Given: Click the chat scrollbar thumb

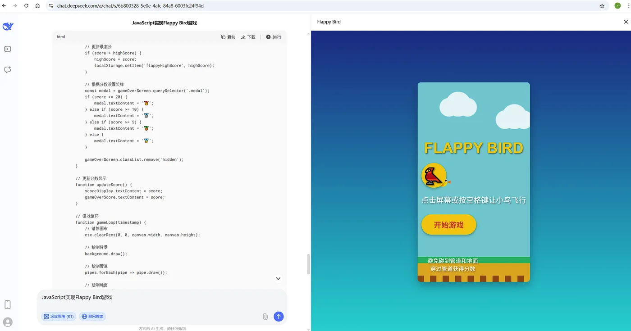Looking at the screenshot, I should 309,264.
